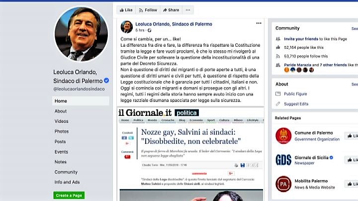Image resolution: width=358 pixels, height=201 pixels.
Task: Click the 52,164 people like this text
Action: tap(304, 47)
